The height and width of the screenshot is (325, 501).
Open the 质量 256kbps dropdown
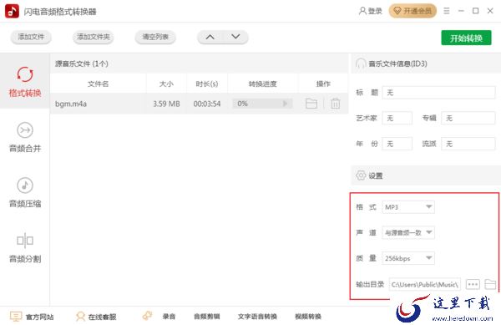(x=408, y=258)
